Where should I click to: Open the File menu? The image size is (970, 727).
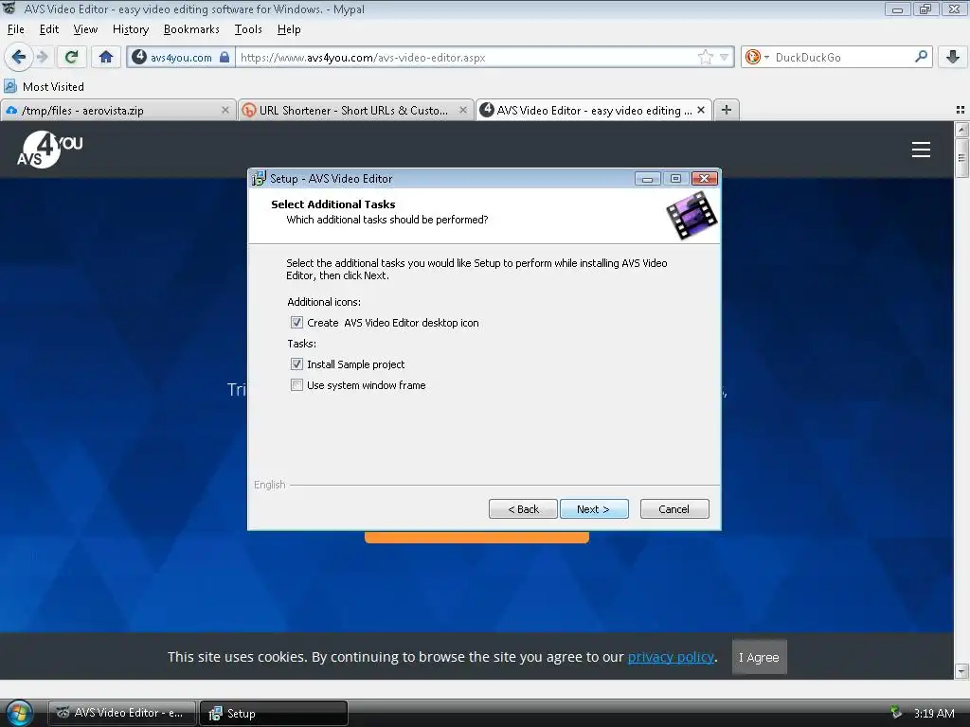(15, 29)
